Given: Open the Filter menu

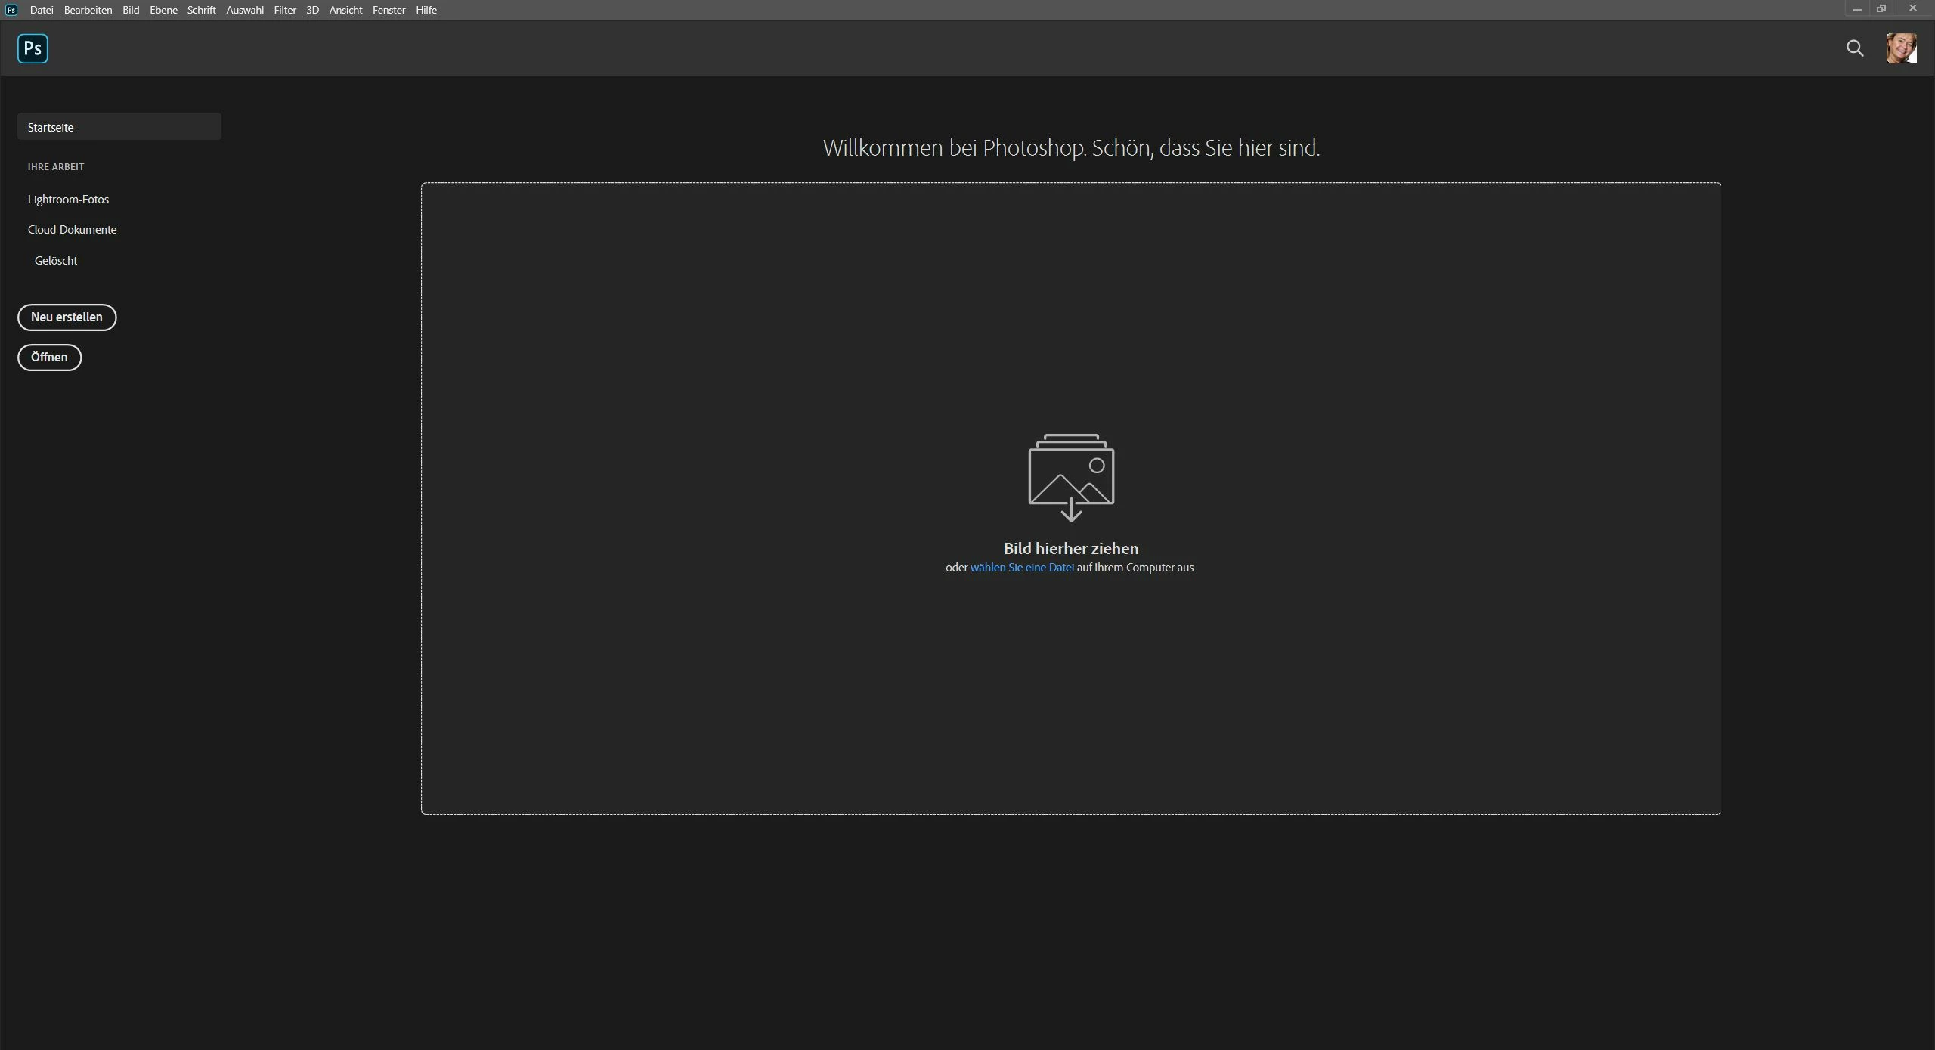Looking at the screenshot, I should (285, 10).
